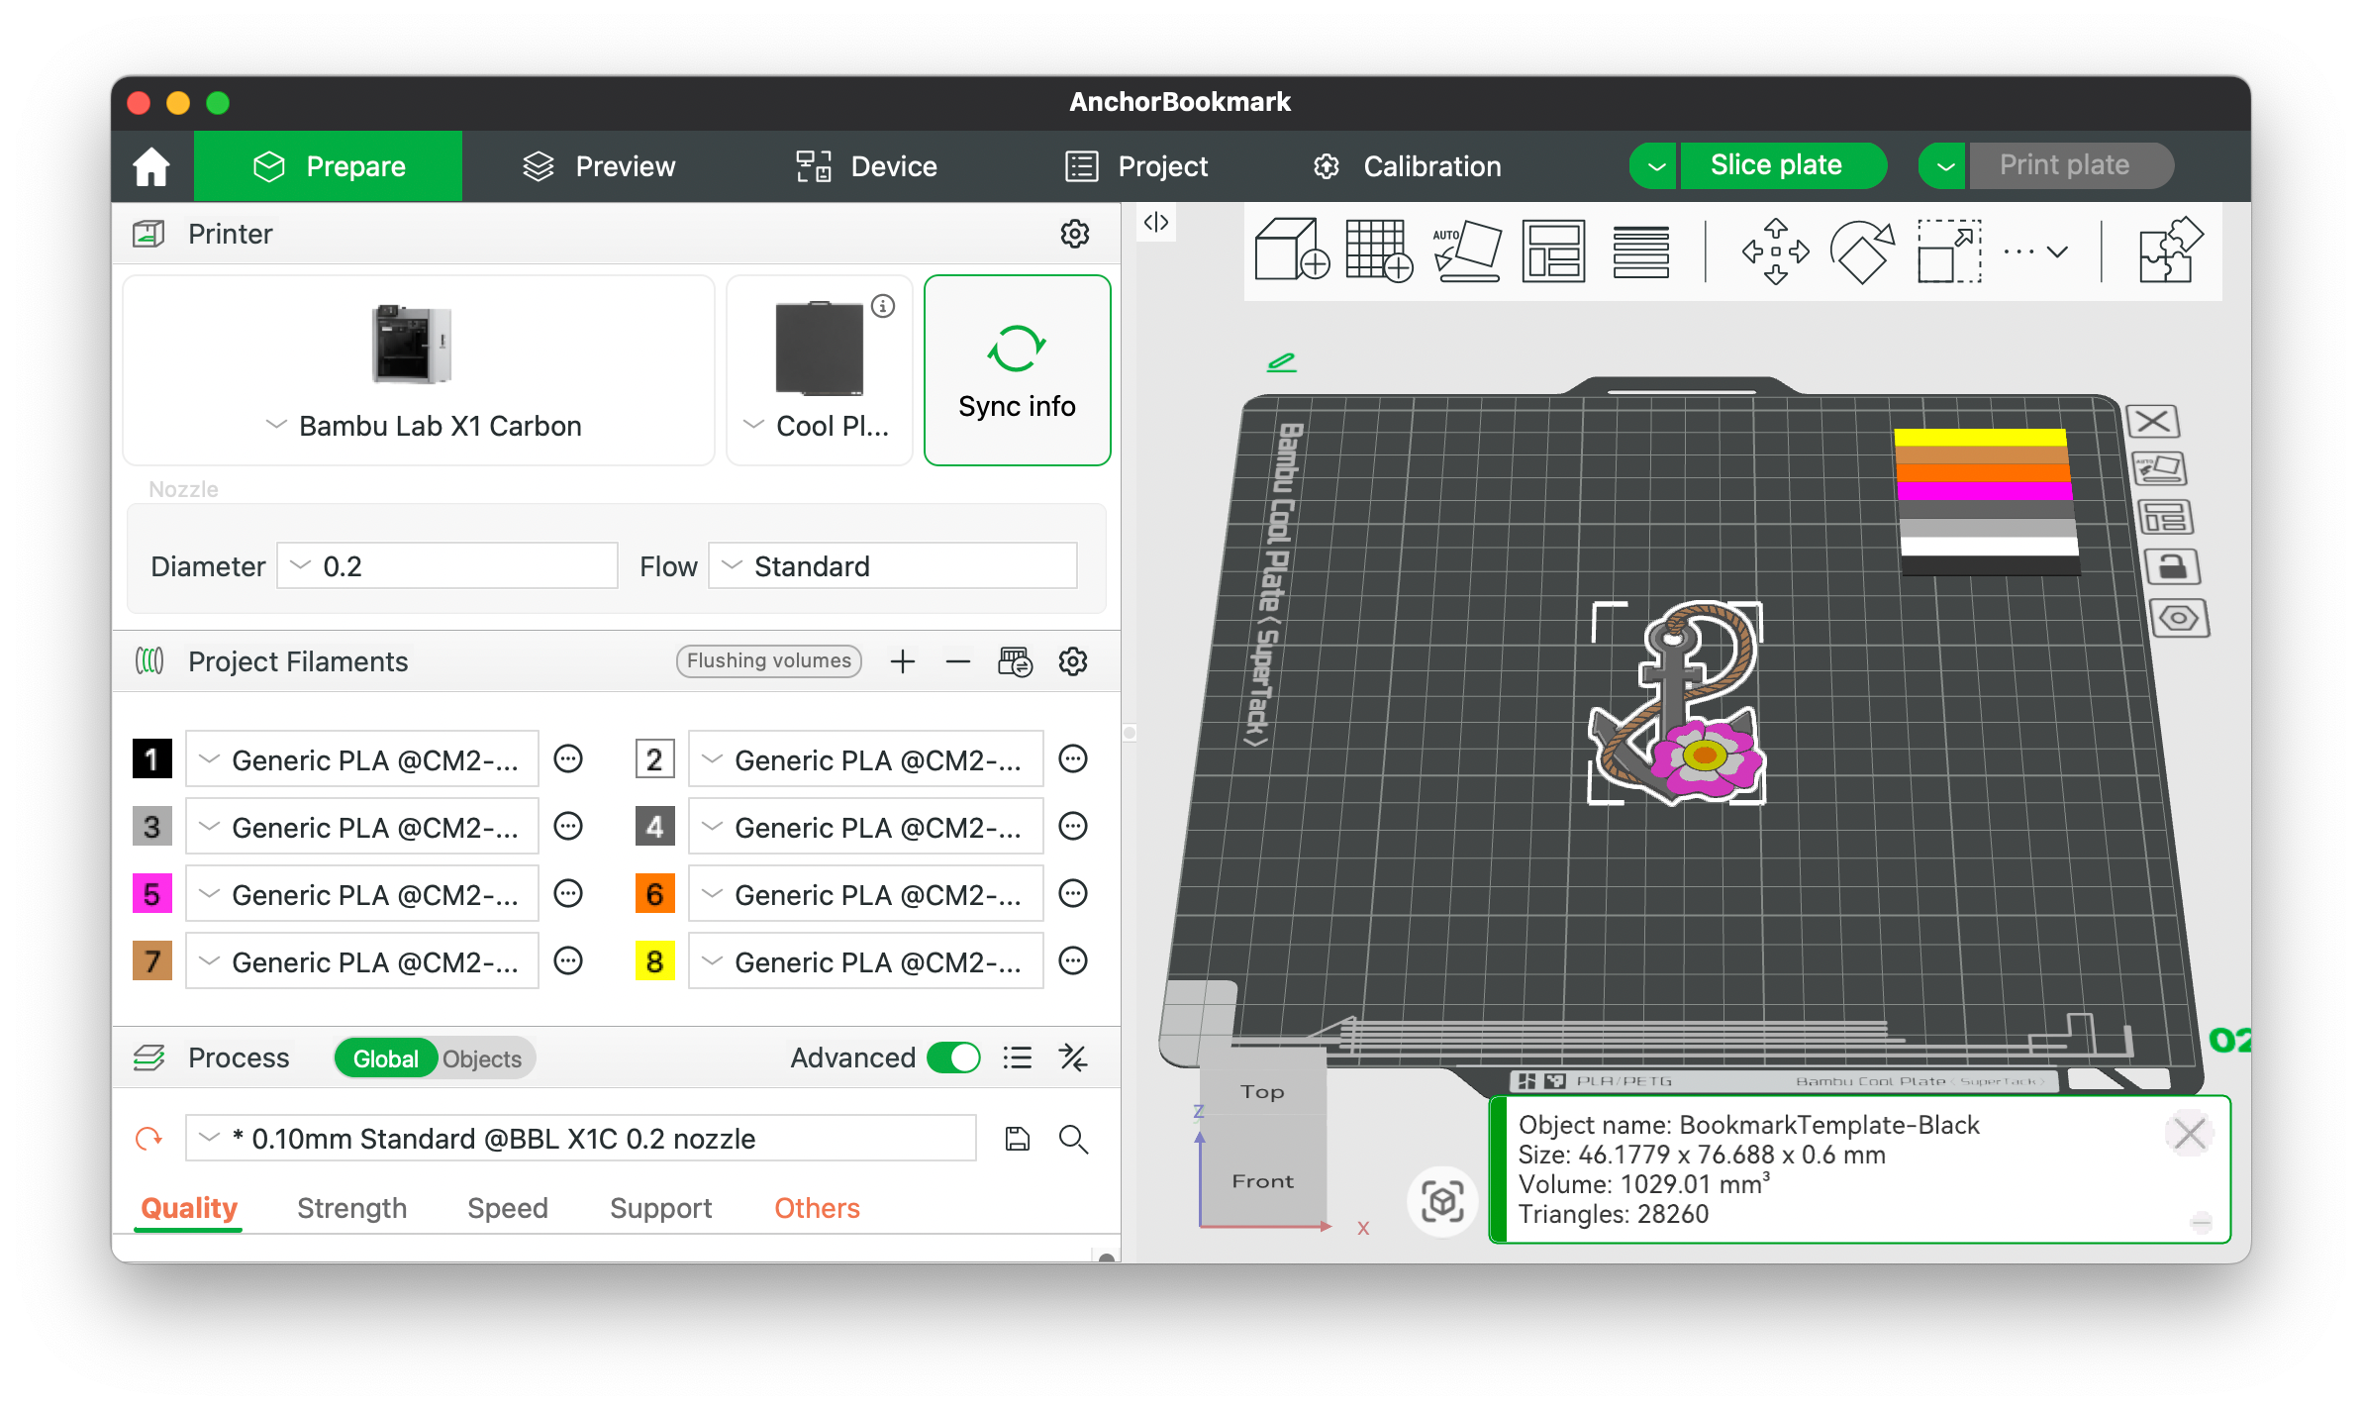Click the magenta filament 5 color swatch

(x=151, y=893)
